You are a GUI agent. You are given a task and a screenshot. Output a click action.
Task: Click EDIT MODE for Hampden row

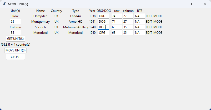154,16
